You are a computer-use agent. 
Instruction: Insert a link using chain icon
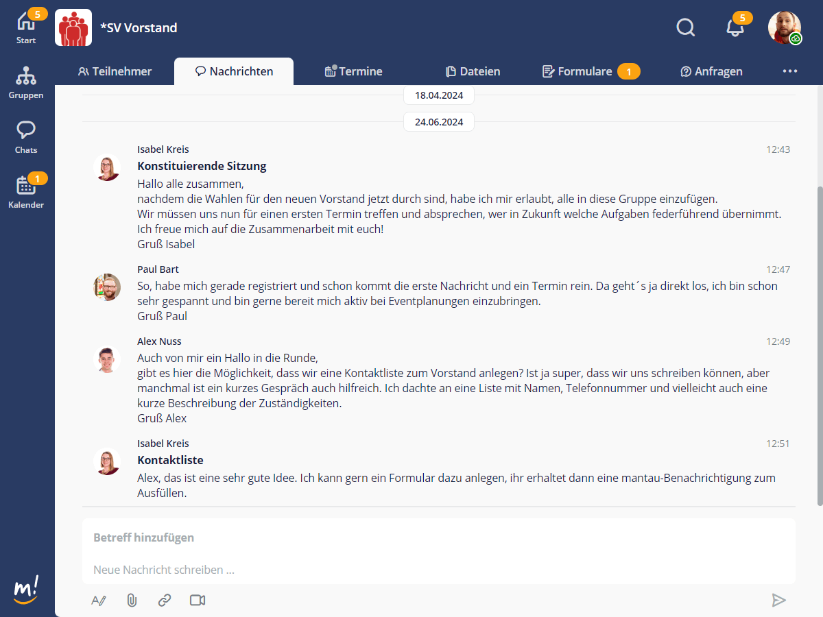165,601
